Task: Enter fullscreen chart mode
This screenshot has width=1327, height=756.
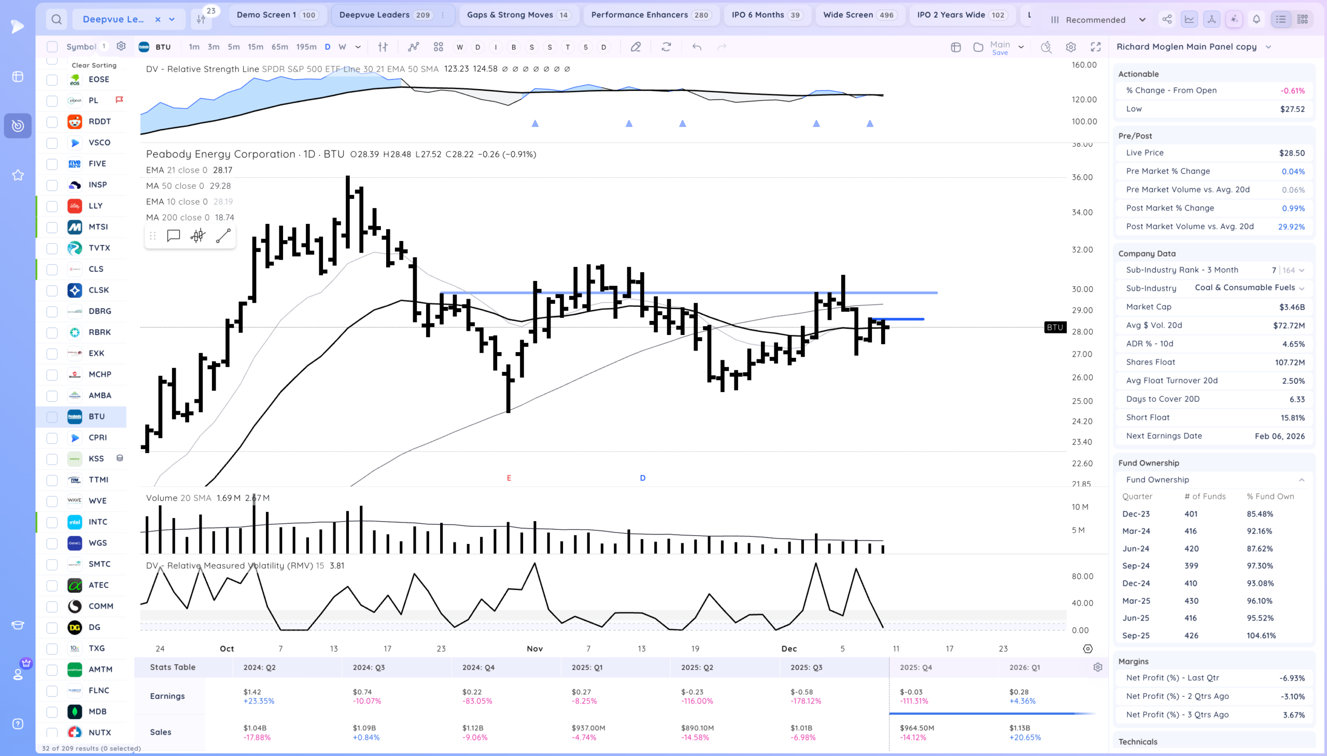Action: click(1095, 47)
